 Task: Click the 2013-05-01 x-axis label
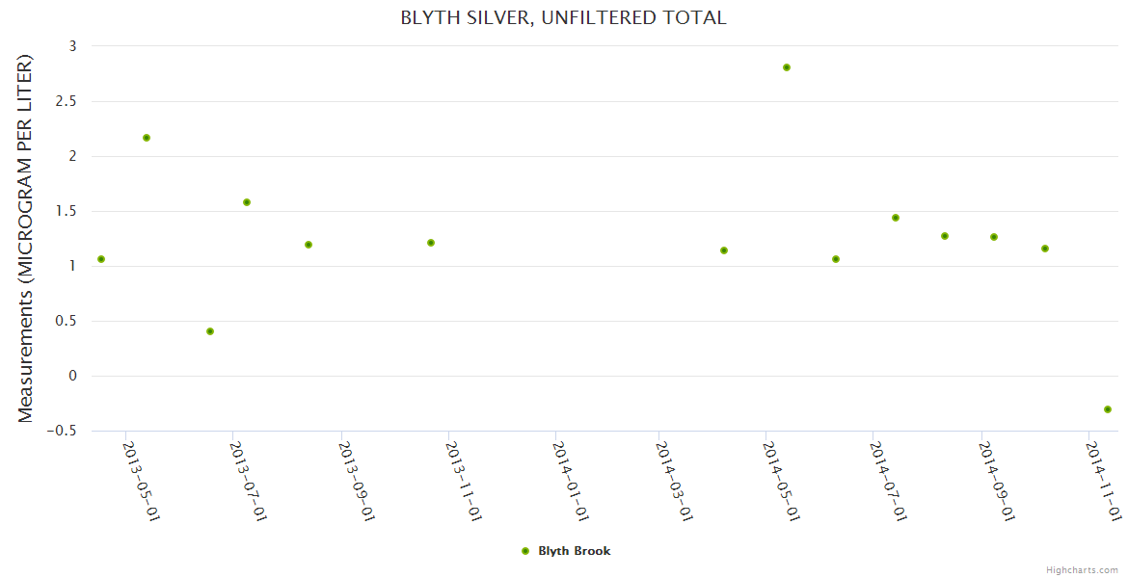click(141, 480)
